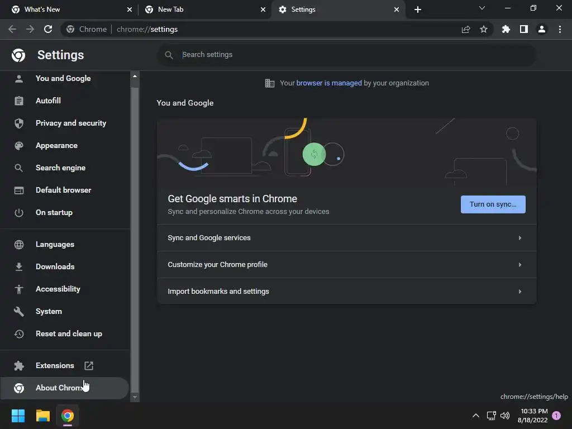Open the Windows Start menu

pos(18,416)
